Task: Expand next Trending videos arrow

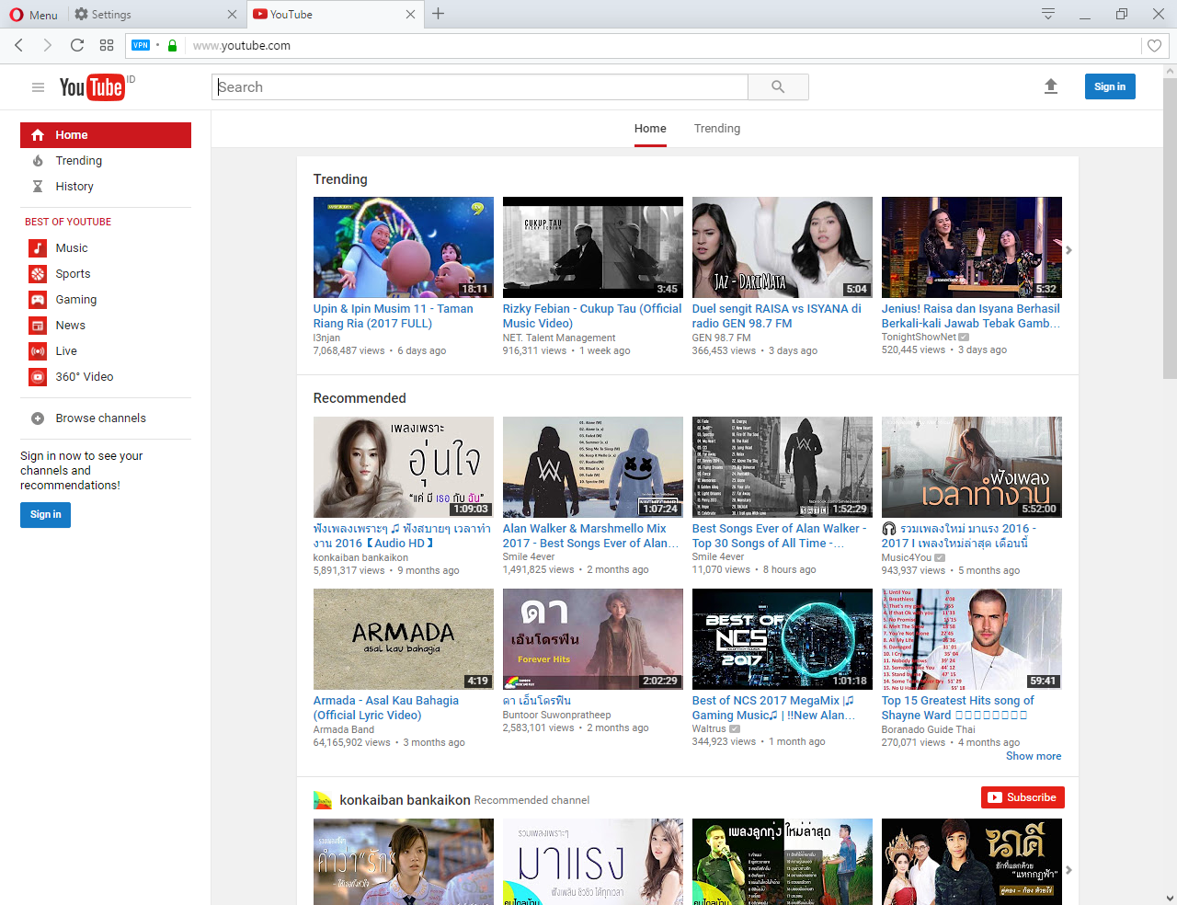Action: point(1068,250)
